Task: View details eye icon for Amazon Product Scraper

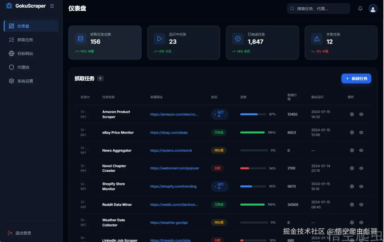Action: click(361, 114)
